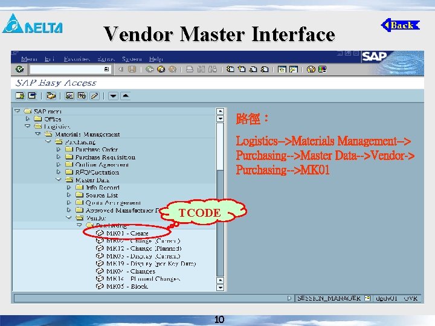This screenshot has width=435, height=326.
Task: Click the status bar system info icon
Action: coord(367,298)
